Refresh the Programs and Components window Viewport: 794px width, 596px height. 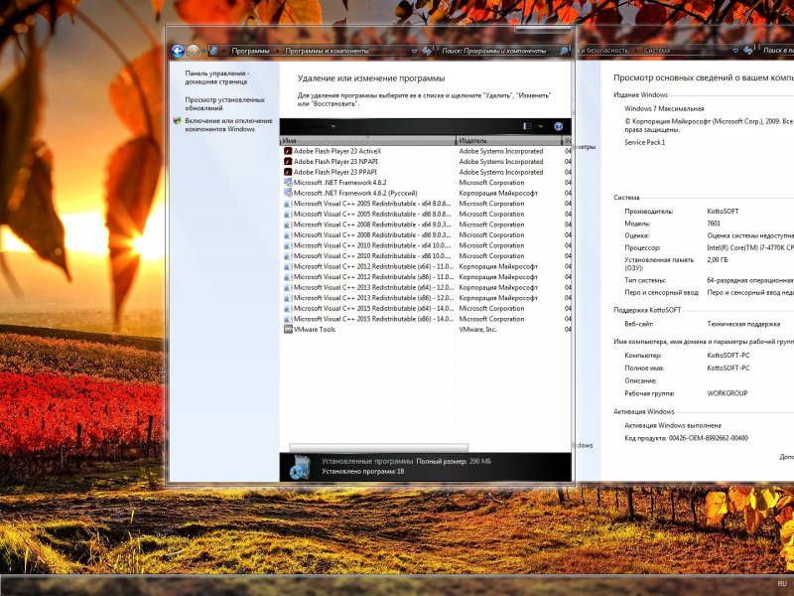(x=427, y=51)
